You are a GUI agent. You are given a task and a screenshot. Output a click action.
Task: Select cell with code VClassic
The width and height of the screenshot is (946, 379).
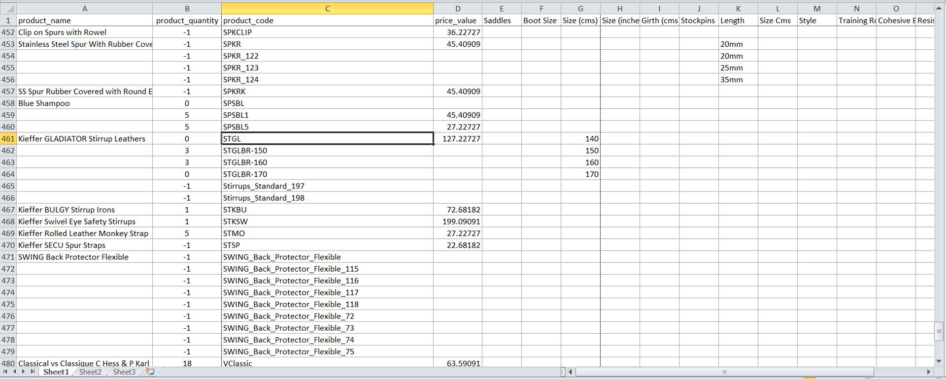(x=328, y=363)
